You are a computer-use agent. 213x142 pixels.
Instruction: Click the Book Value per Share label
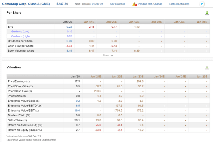tap(21, 51)
